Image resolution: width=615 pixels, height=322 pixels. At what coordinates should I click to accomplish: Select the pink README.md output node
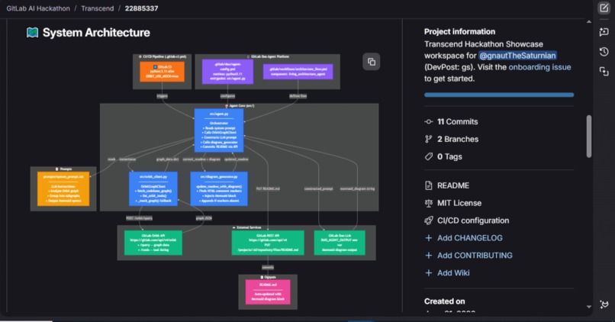(268, 291)
